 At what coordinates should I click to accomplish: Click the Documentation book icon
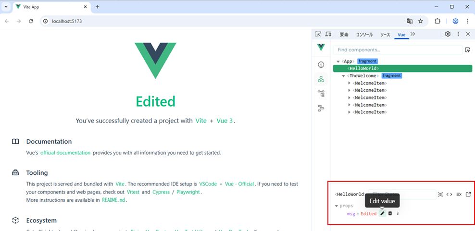[x=15, y=141]
